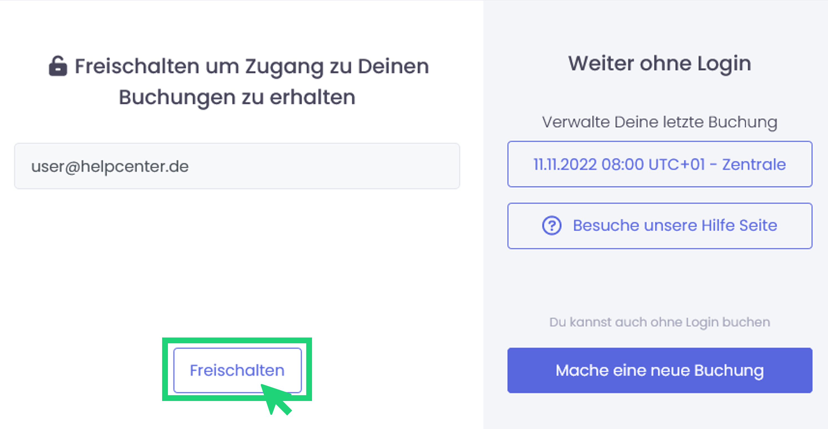Open the last booking from 11.11.2022

(660, 164)
